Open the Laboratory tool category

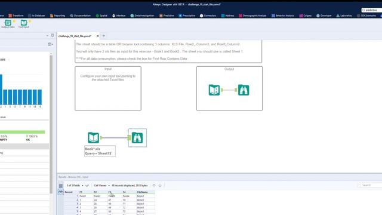[344, 16]
